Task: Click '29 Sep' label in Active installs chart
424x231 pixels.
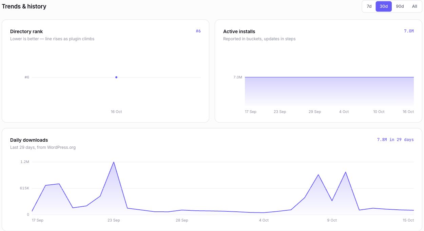Action: (315, 112)
